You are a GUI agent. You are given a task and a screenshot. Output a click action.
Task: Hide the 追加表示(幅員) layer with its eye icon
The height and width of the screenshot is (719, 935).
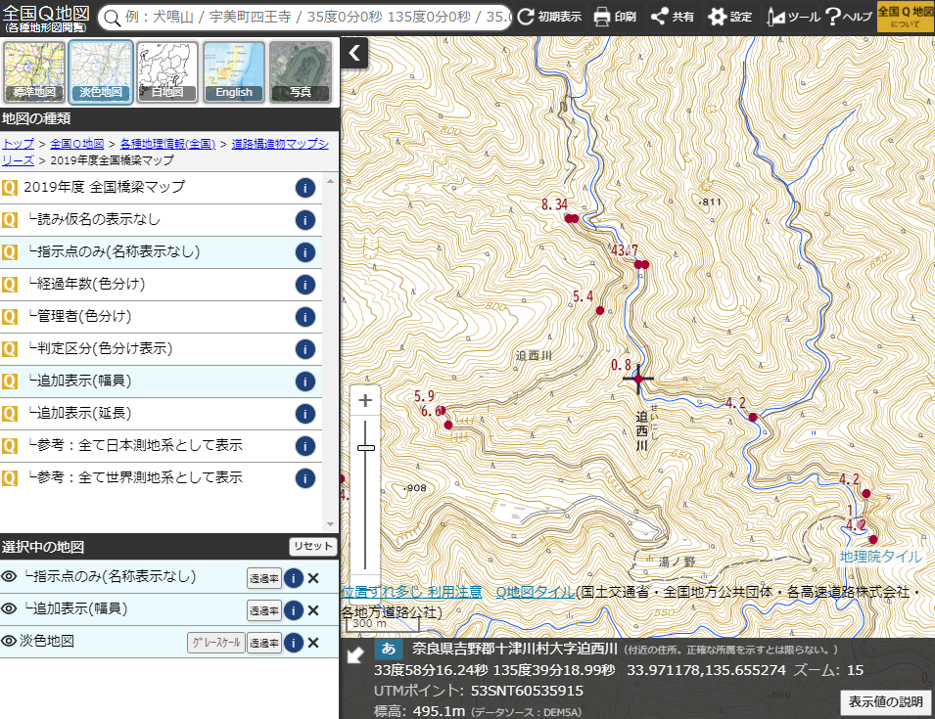coord(11,610)
